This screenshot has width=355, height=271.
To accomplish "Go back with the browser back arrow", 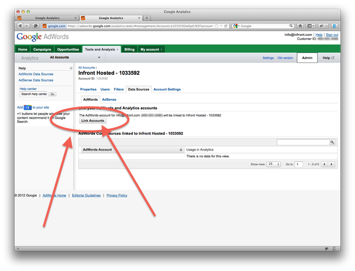I will [x=20, y=26].
